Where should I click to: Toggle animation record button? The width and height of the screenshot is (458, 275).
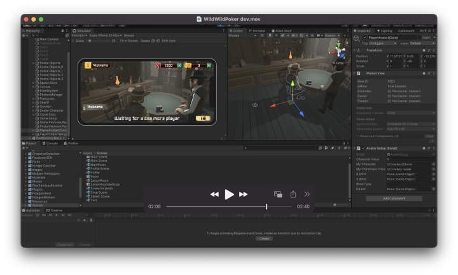pos(38,215)
